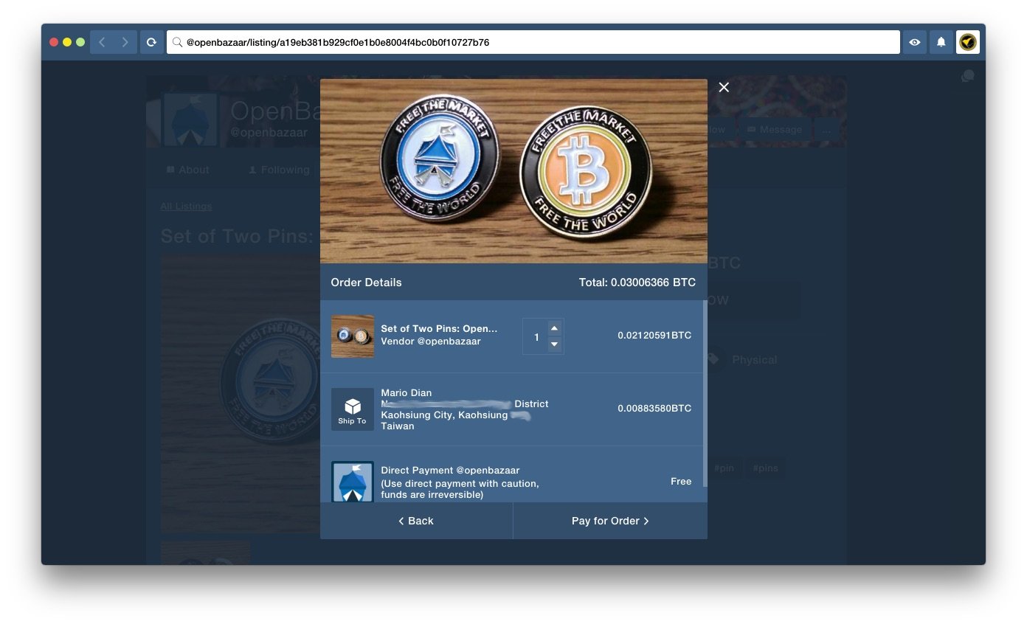Viewport: 1027px width, 624px height.
Task: Click the small thumbnail below the listing photo
Action: [x=205, y=553]
